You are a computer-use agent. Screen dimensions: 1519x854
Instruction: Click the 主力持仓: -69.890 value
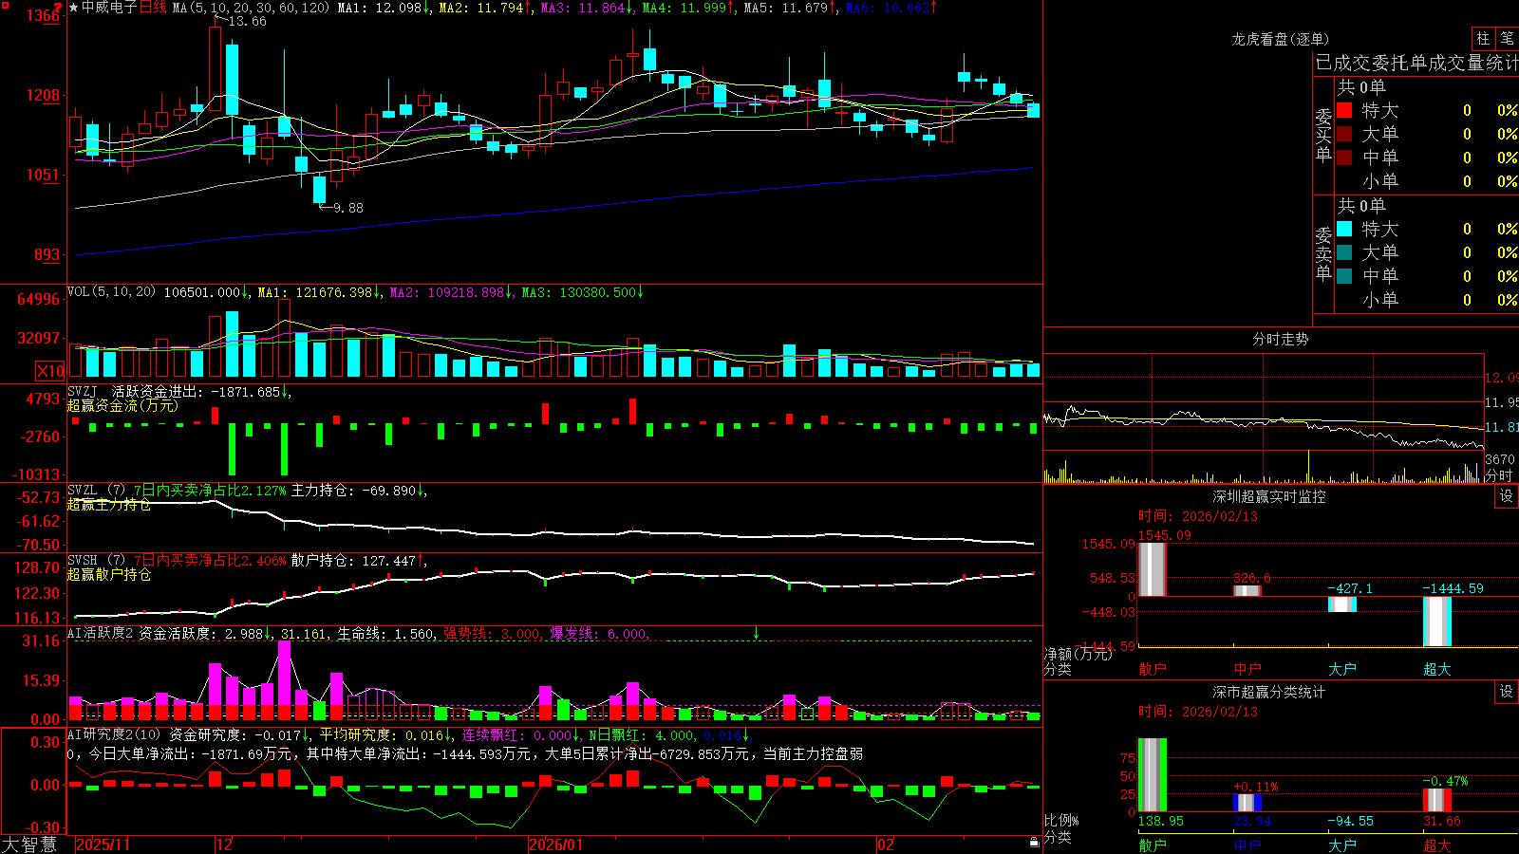click(x=353, y=491)
